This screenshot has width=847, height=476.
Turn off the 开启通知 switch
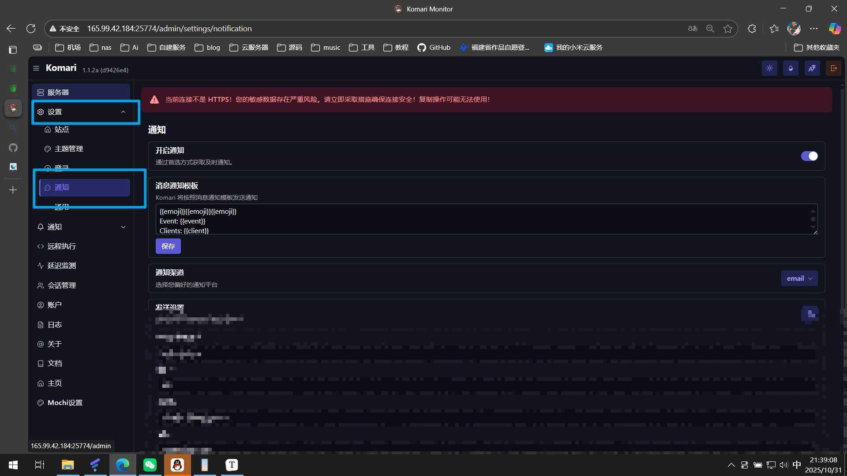[809, 156]
